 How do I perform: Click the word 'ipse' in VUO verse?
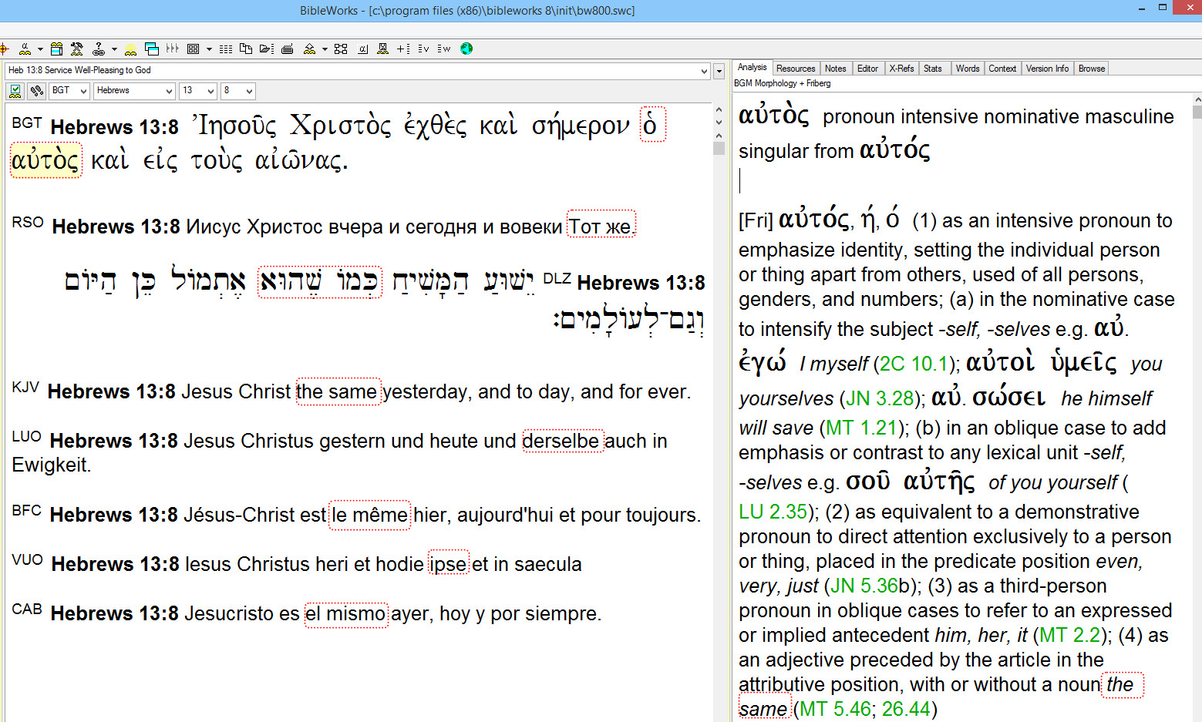pyautogui.click(x=448, y=564)
